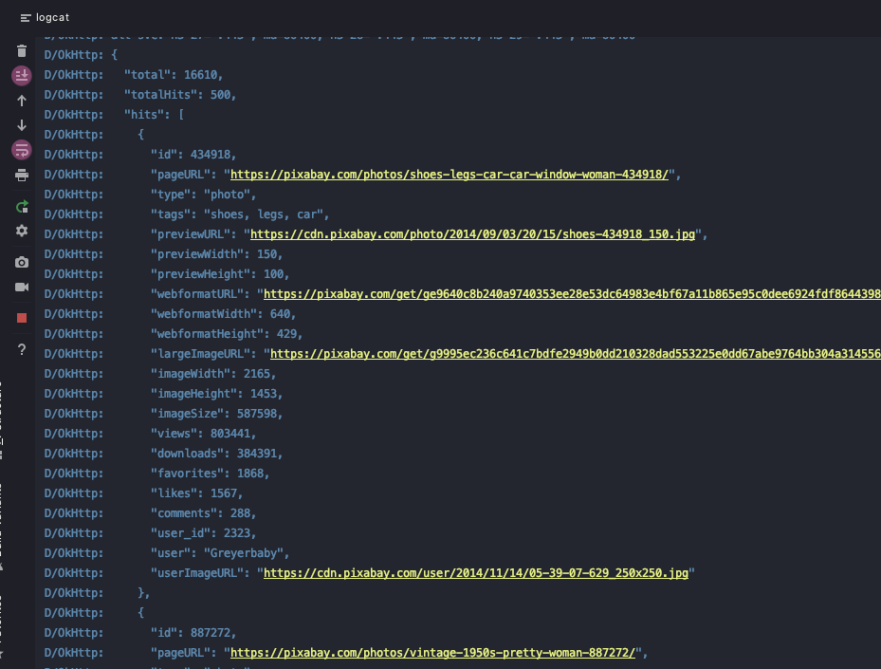The image size is (881, 669).
Task: Open the webformatURL pixabay.com/get link
Action: 572,293
